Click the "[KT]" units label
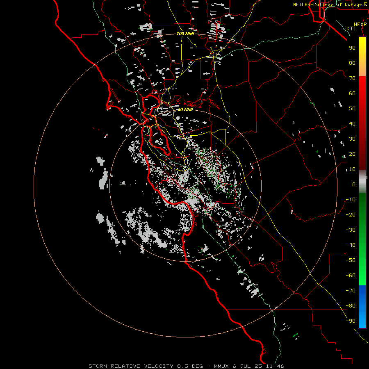 pyautogui.click(x=350, y=28)
